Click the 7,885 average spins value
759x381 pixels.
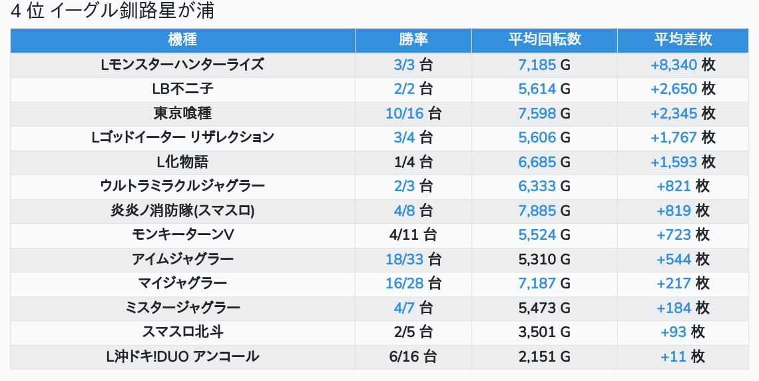(x=537, y=210)
